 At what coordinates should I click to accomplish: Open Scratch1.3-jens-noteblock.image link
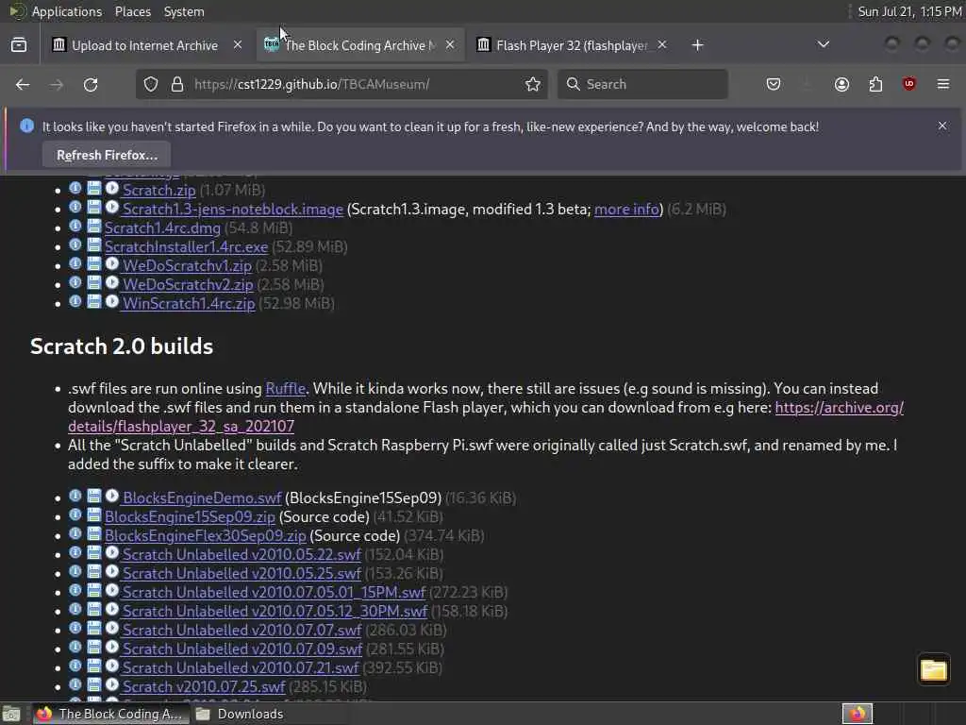pyautogui.click(x=233, y=209)
